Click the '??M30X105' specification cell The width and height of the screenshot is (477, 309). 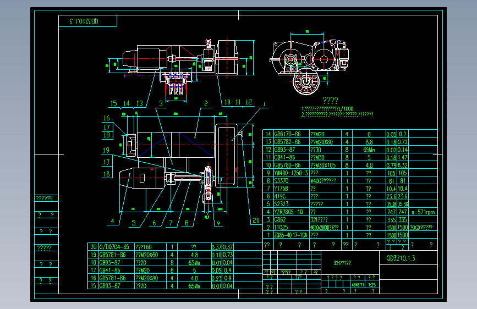tap(323, 165)
